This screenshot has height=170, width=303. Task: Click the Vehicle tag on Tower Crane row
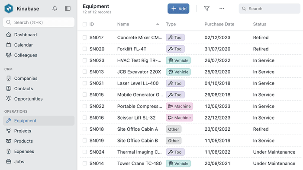click(x=178, y=164)
